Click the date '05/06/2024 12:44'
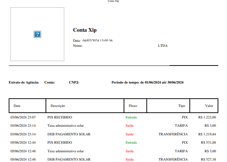The height and width of the screenshot is (162, 227). coord(23,143)
